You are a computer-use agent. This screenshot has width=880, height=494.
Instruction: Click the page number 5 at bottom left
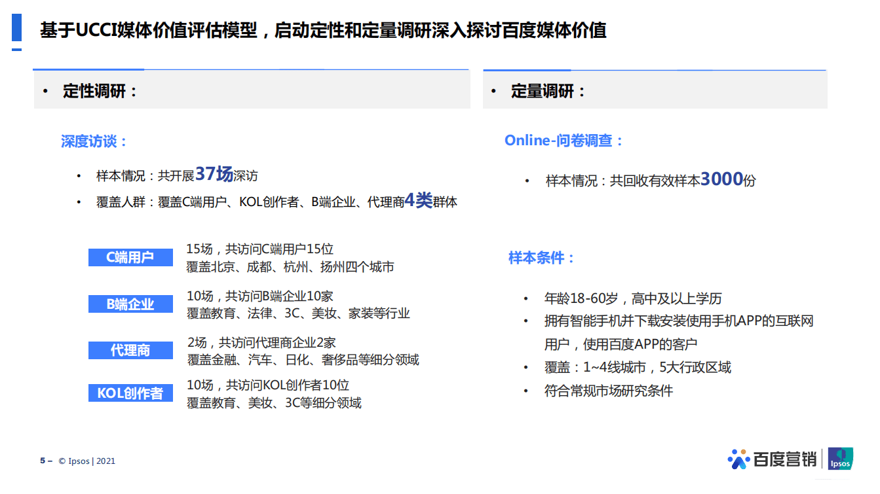point(41,461)
